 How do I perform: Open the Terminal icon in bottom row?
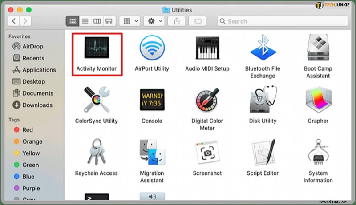97,197
